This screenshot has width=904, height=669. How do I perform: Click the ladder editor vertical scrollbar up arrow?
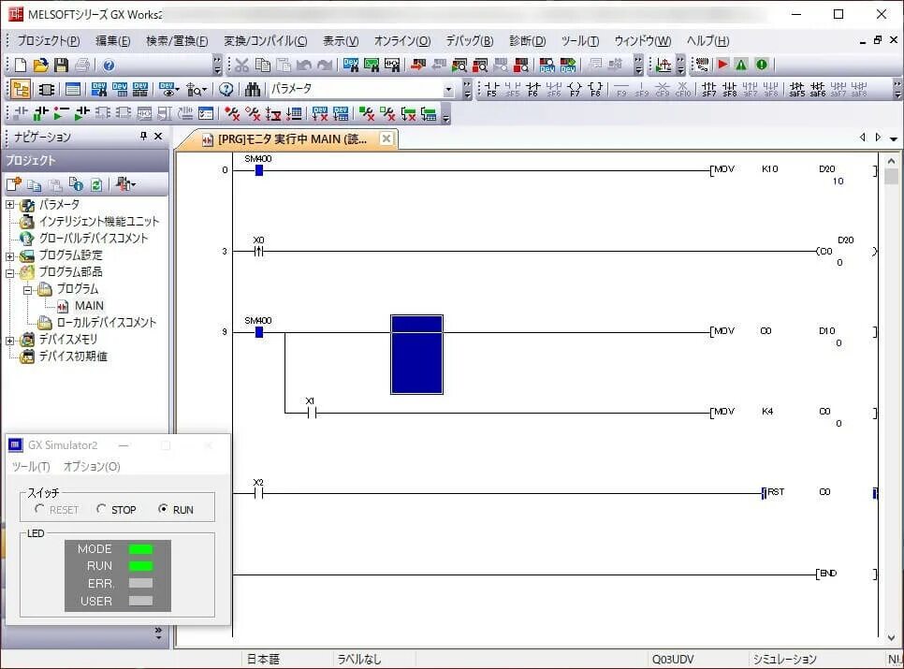click(891, 161)
